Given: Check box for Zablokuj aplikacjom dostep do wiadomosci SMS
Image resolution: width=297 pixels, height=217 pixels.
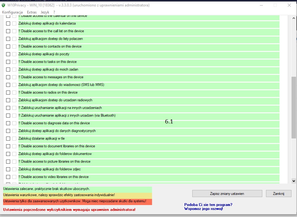Looking at the screenshot, I should click(x=8, y=85).
